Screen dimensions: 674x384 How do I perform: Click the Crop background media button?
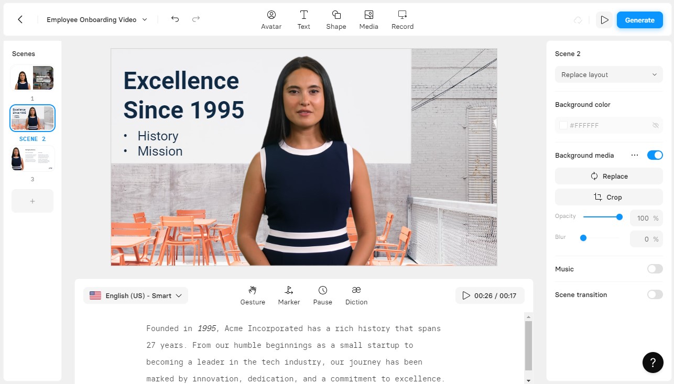click(x=608, y=197)
